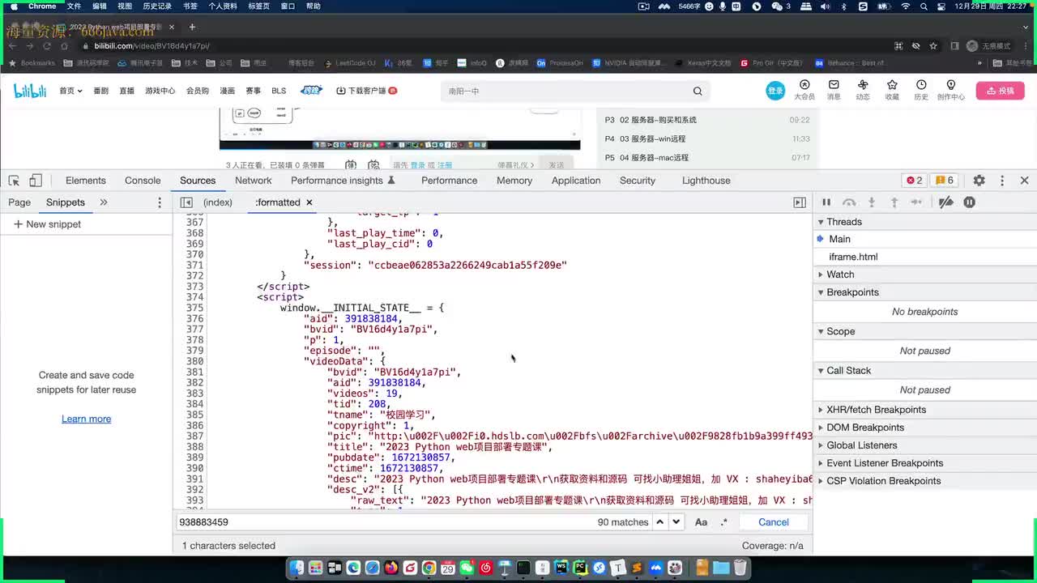Screen dimensions: 1037x583
Task: Cancel the source search
Action: pyautogui.click(x=774, y=522)
